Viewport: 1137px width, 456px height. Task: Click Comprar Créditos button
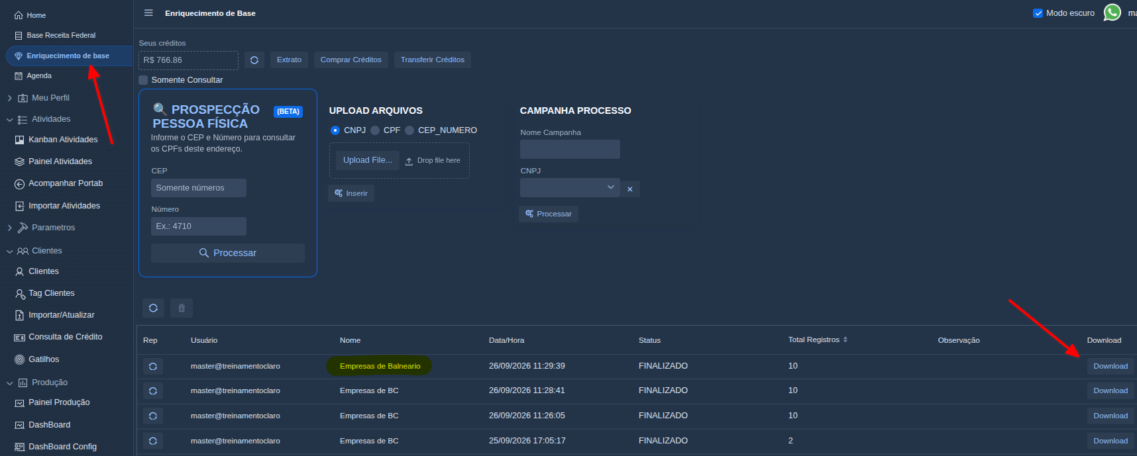click(x=351, y=60)
